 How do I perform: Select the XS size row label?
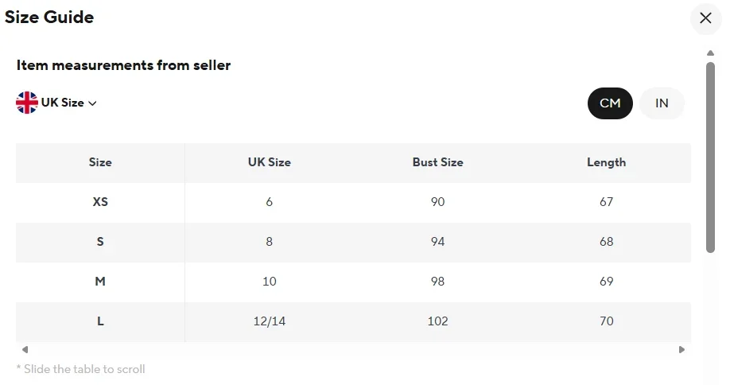click(x=100, y=202)
